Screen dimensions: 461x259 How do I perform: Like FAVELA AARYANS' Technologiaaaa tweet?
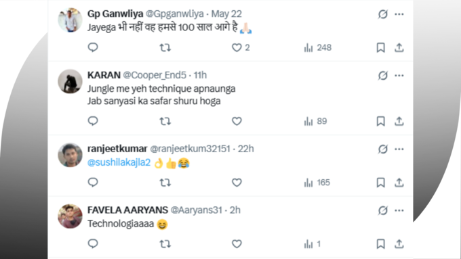tap(237, 243)
